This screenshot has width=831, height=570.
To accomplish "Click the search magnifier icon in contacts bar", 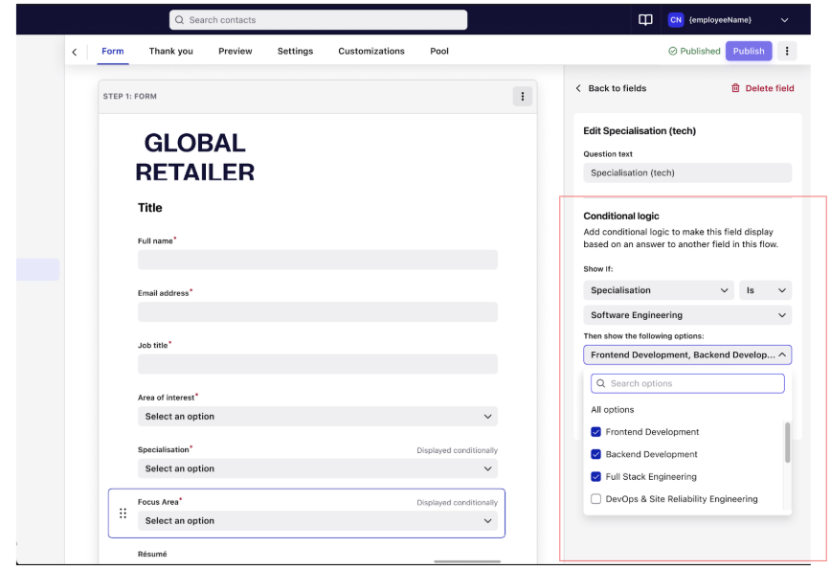I will tap(179, 20).
